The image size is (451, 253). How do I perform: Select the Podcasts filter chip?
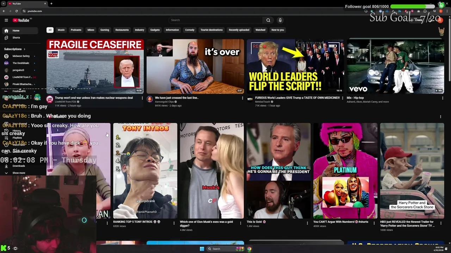tap(76, 30)
